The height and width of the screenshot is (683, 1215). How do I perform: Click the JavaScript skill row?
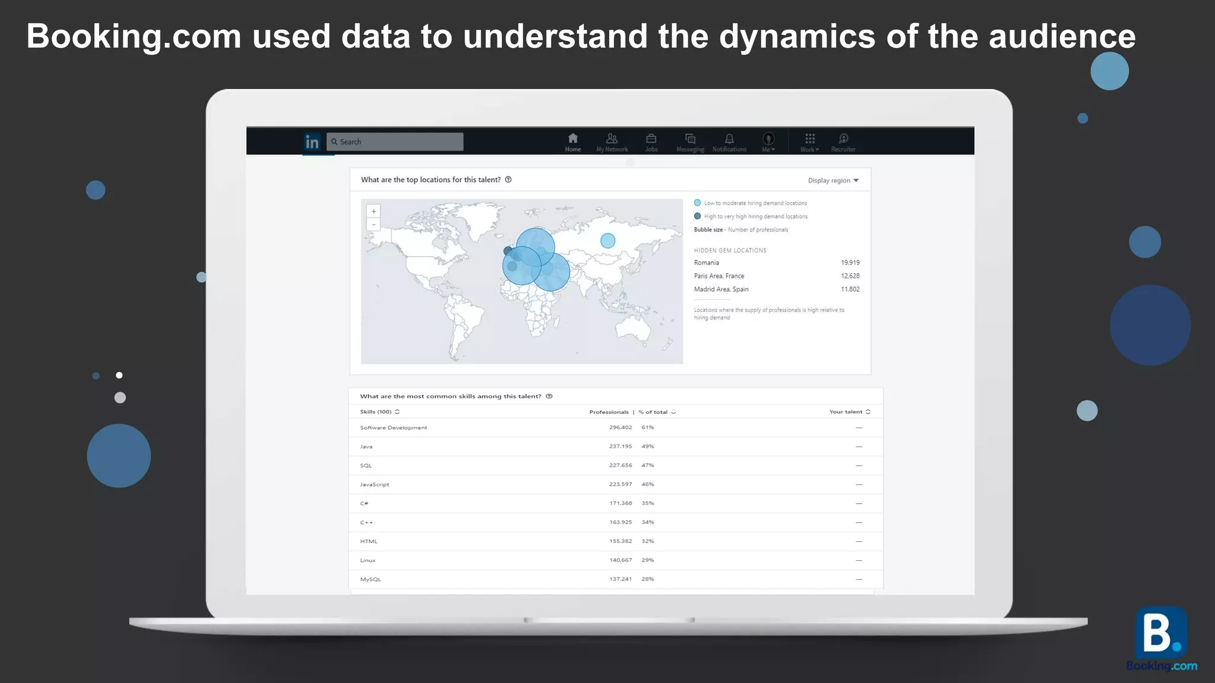(x=616, y=484)
